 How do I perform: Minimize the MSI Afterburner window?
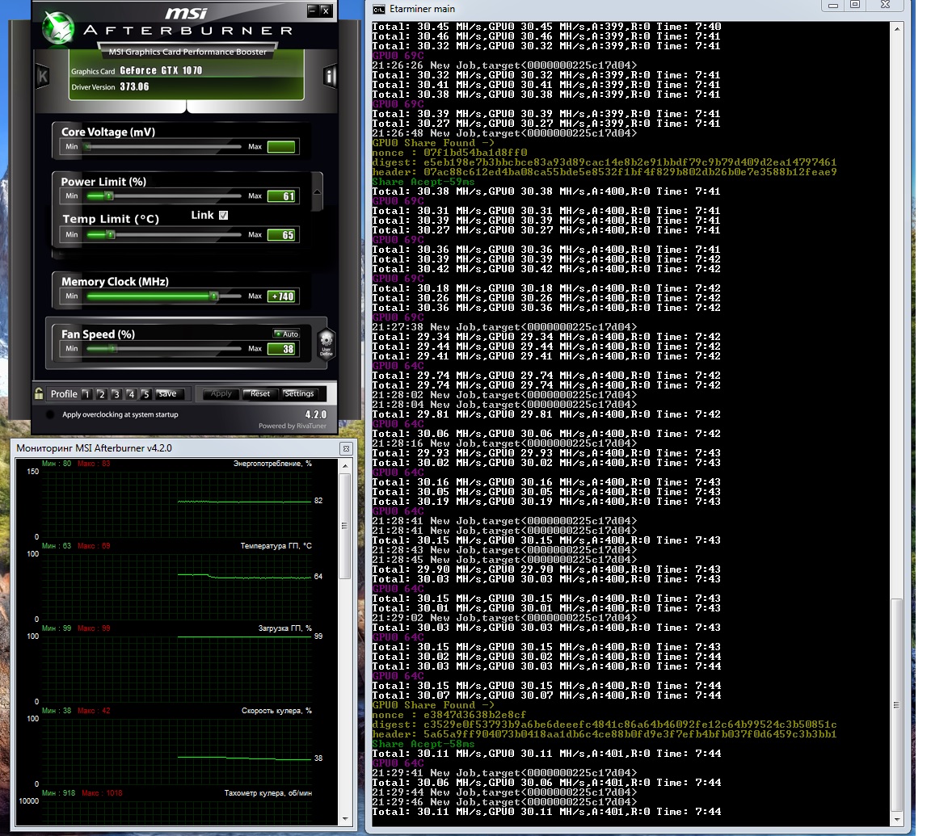312,10
